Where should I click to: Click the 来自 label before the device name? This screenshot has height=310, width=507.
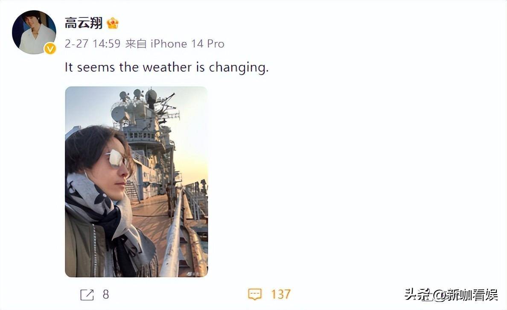pyautogui.click(x=136, y=44)
